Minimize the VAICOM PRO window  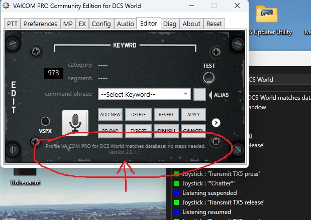[191, 6]
